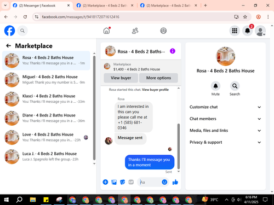The height and width of the screenshot is (205, 274).
Task: Mute conversation with bell icon
Action: point(215,86)
